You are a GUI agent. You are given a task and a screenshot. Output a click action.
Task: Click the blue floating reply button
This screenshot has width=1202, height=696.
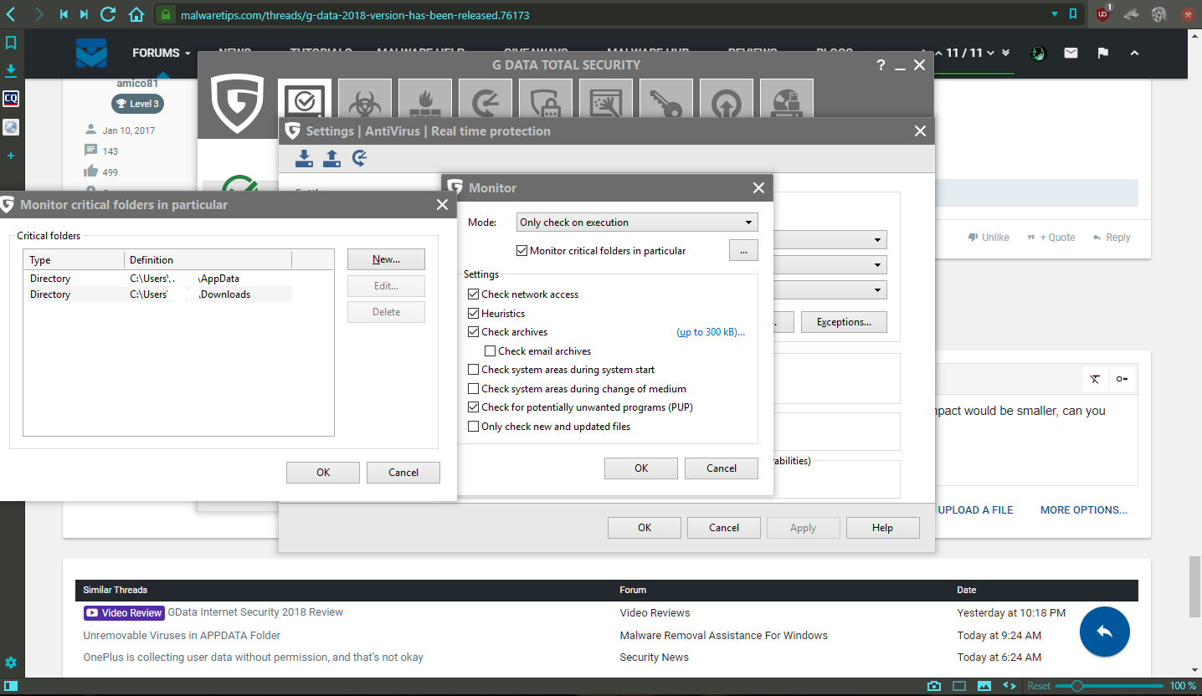pos(1104,632)
